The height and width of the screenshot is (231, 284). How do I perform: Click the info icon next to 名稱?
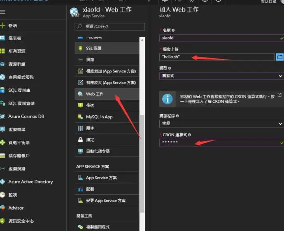173,30
